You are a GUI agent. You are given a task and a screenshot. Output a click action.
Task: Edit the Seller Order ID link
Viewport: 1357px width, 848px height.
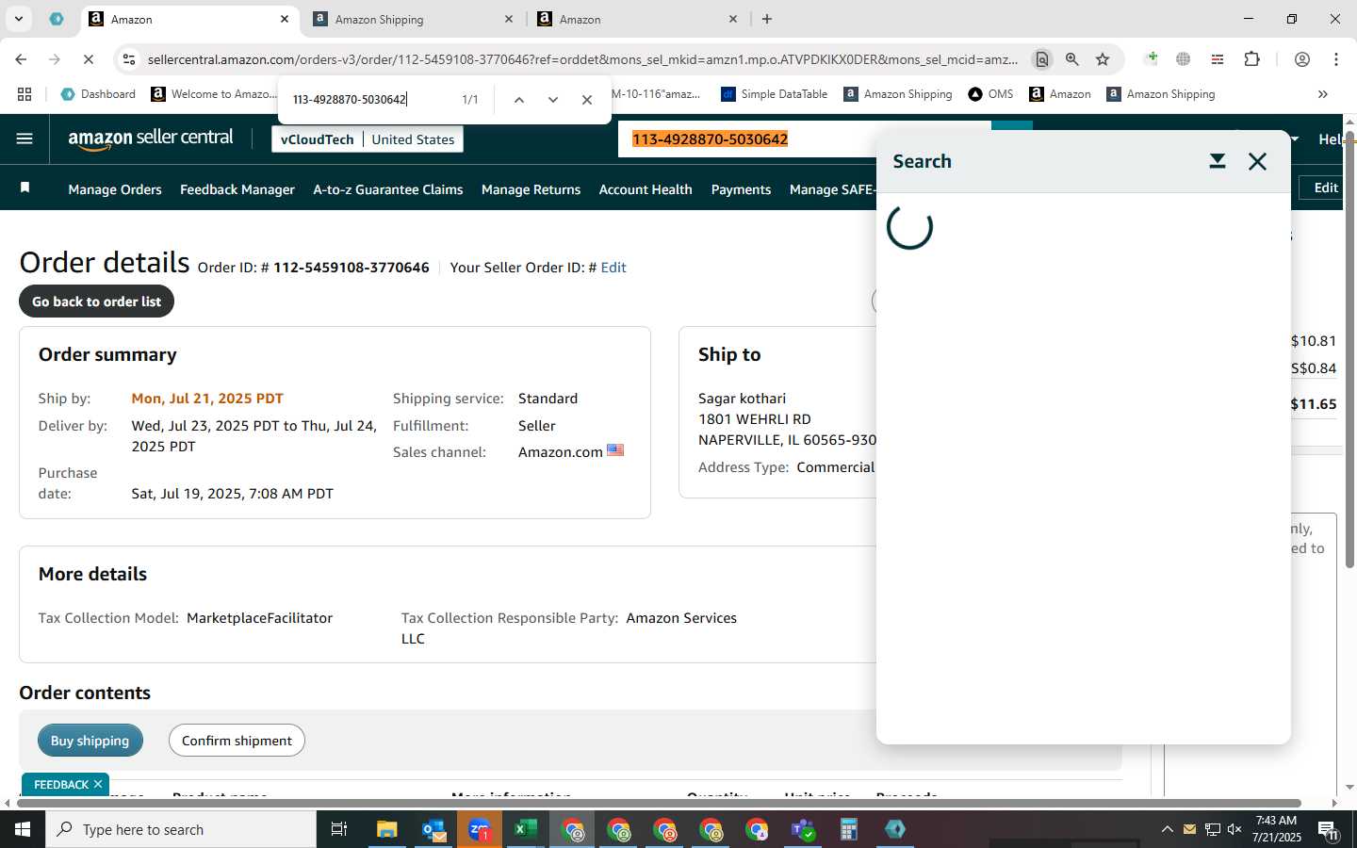pyautogui.click(x=613, y=268)
